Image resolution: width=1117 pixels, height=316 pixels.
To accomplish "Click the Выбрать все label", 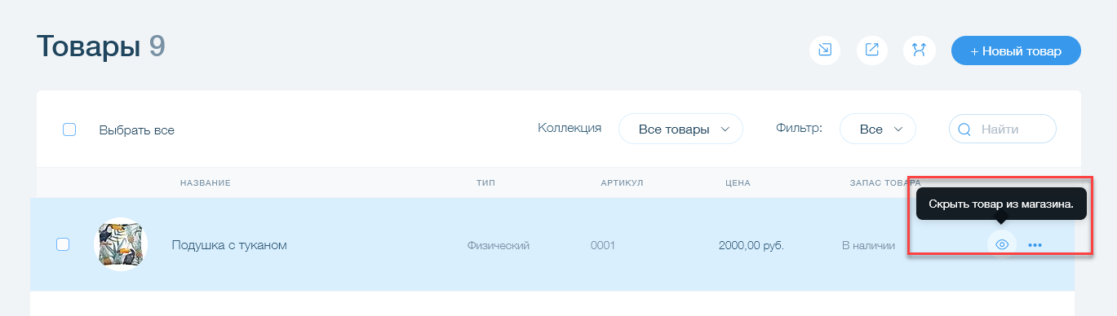I will point(137,129).
